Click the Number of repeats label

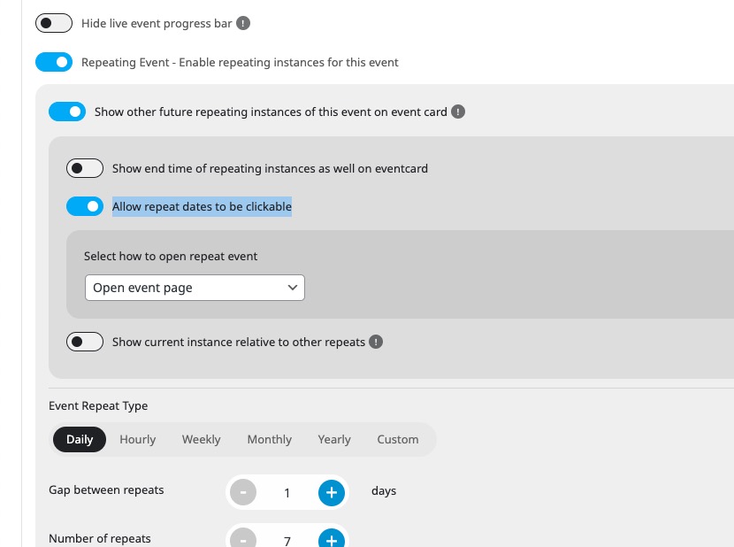click(x=100, y=538)
